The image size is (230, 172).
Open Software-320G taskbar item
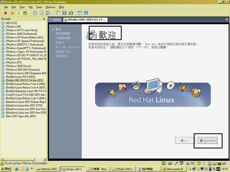click(x=48, y=169)
